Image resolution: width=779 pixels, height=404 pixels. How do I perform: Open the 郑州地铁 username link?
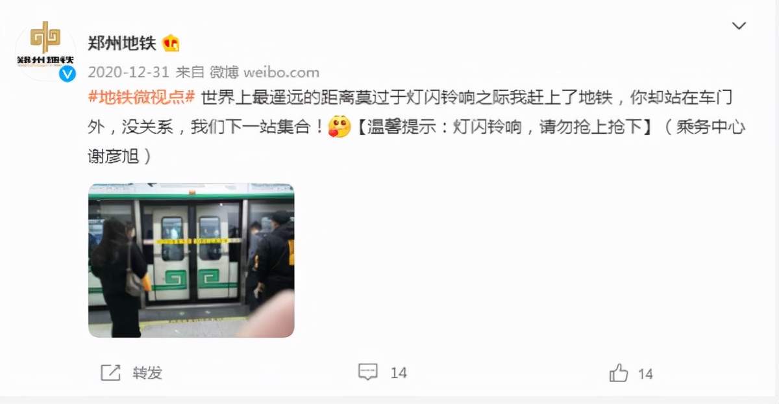(x=122, y=44)
